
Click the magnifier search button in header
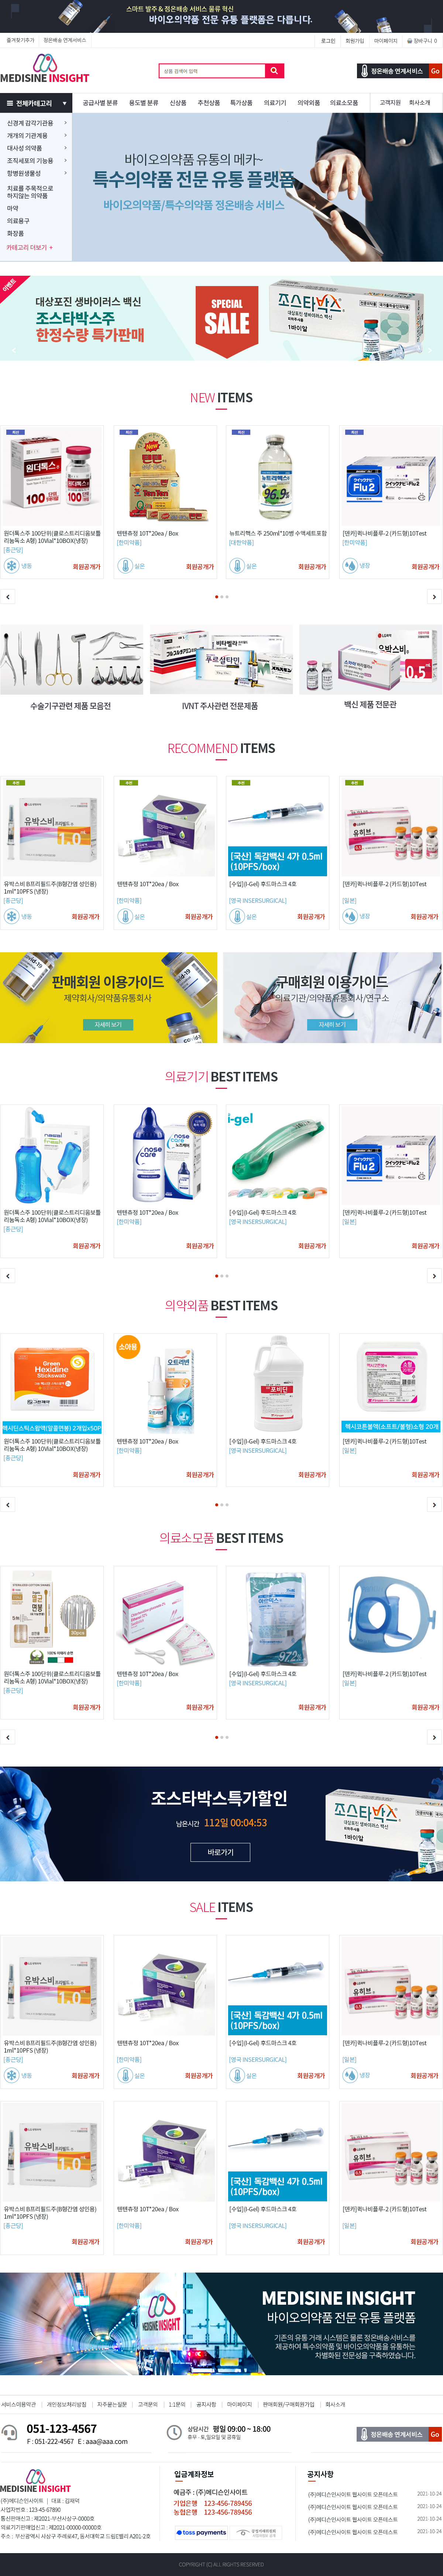[274, 71]
